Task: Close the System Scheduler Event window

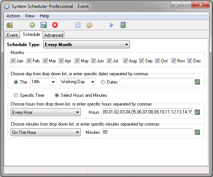Action: pyautogui.click(x=200, y=5)
